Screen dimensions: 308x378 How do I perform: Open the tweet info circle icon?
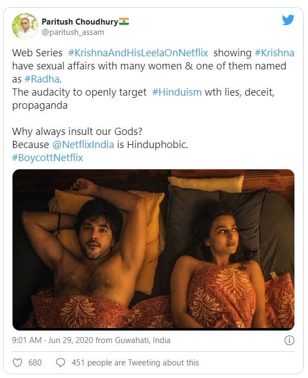tap(289, 340)
